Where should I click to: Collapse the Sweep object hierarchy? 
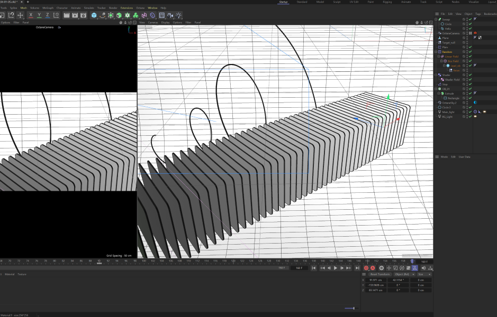tap(436, 20)
